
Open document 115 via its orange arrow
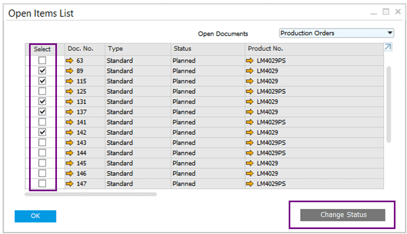70,81
